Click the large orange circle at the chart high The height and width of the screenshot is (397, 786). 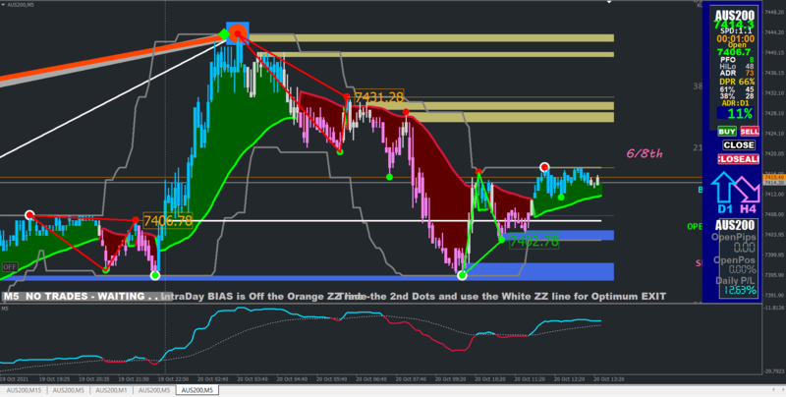pos(237,33)
